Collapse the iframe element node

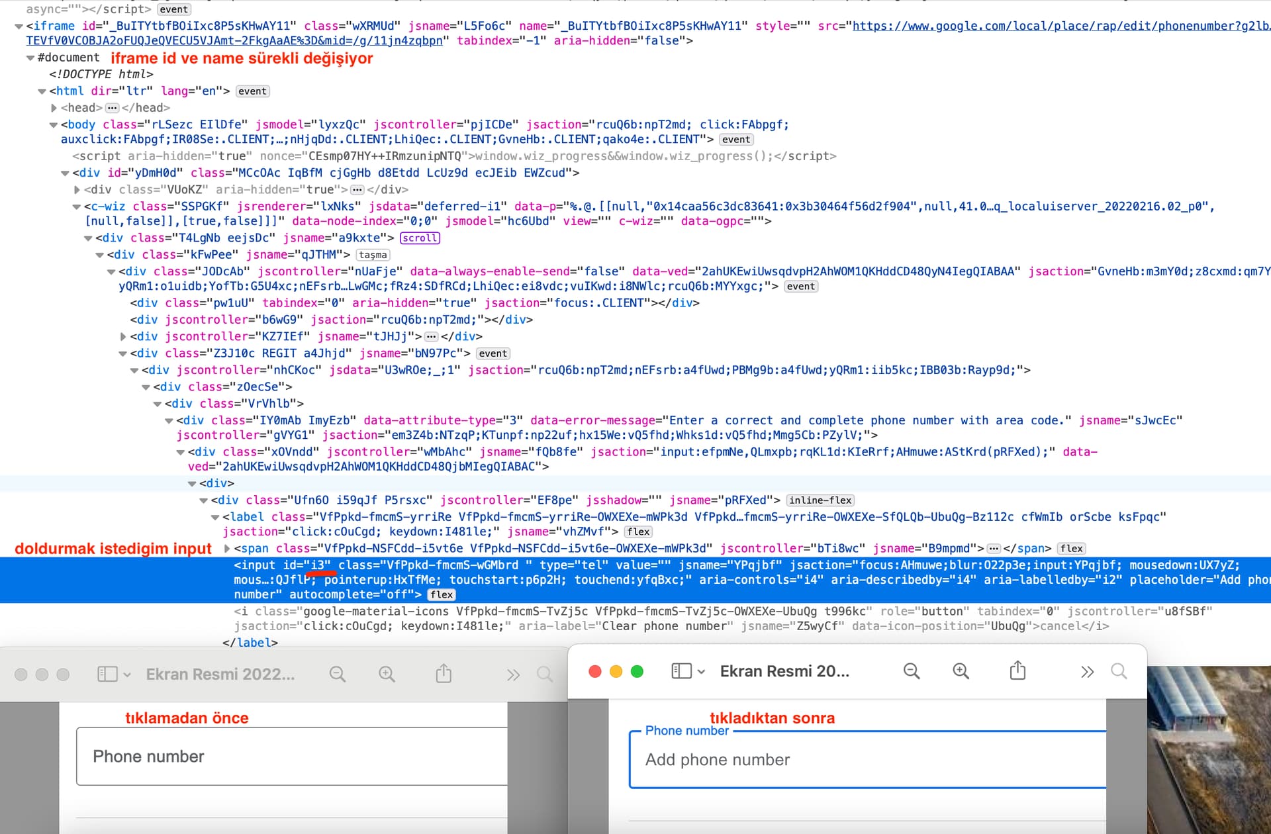[x=19, y=26]
